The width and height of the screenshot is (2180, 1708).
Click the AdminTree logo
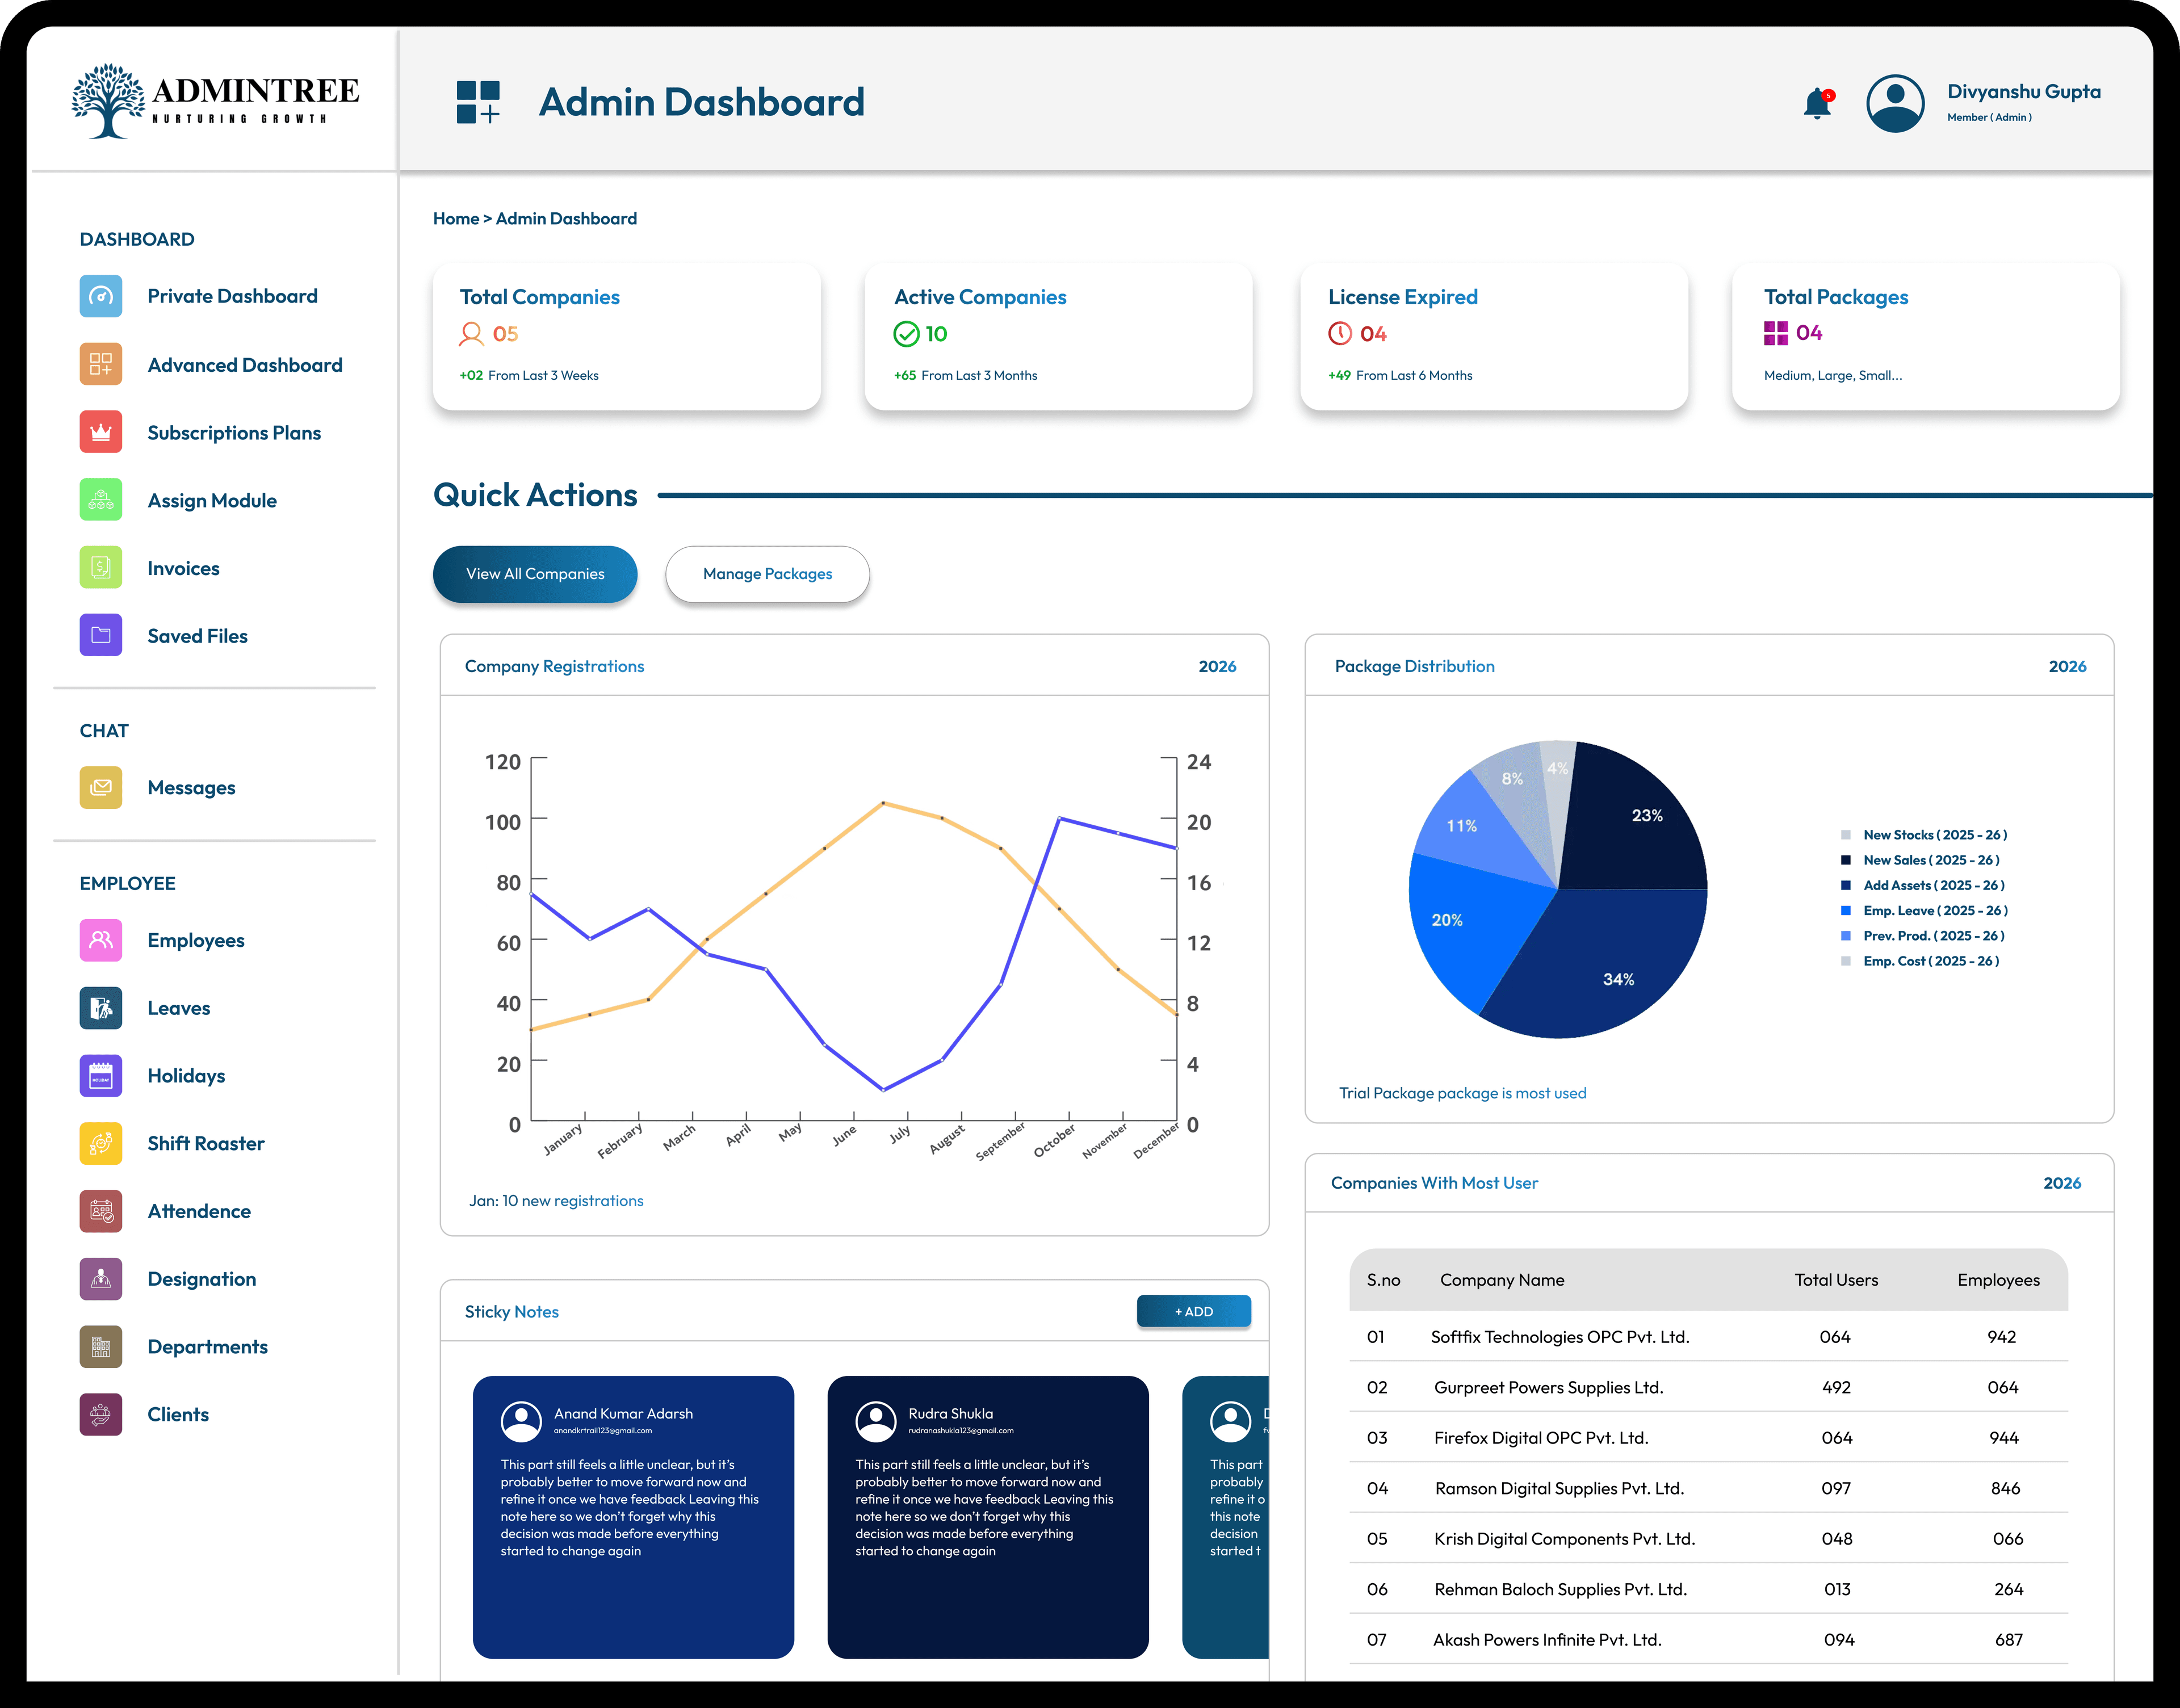(x=215, y=101)
